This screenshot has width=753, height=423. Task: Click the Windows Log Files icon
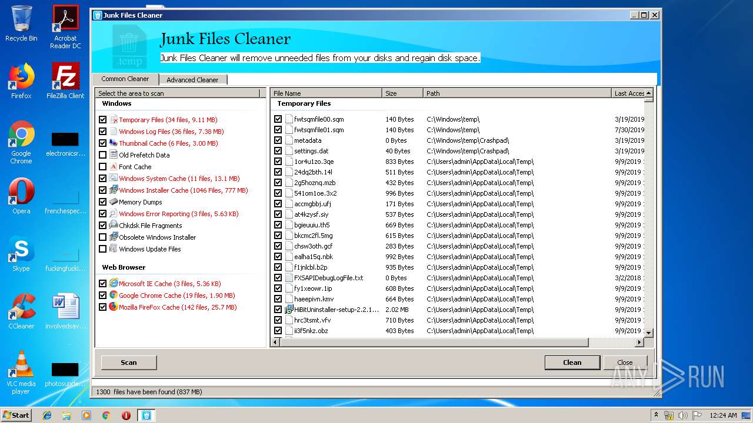coord(114,132)
